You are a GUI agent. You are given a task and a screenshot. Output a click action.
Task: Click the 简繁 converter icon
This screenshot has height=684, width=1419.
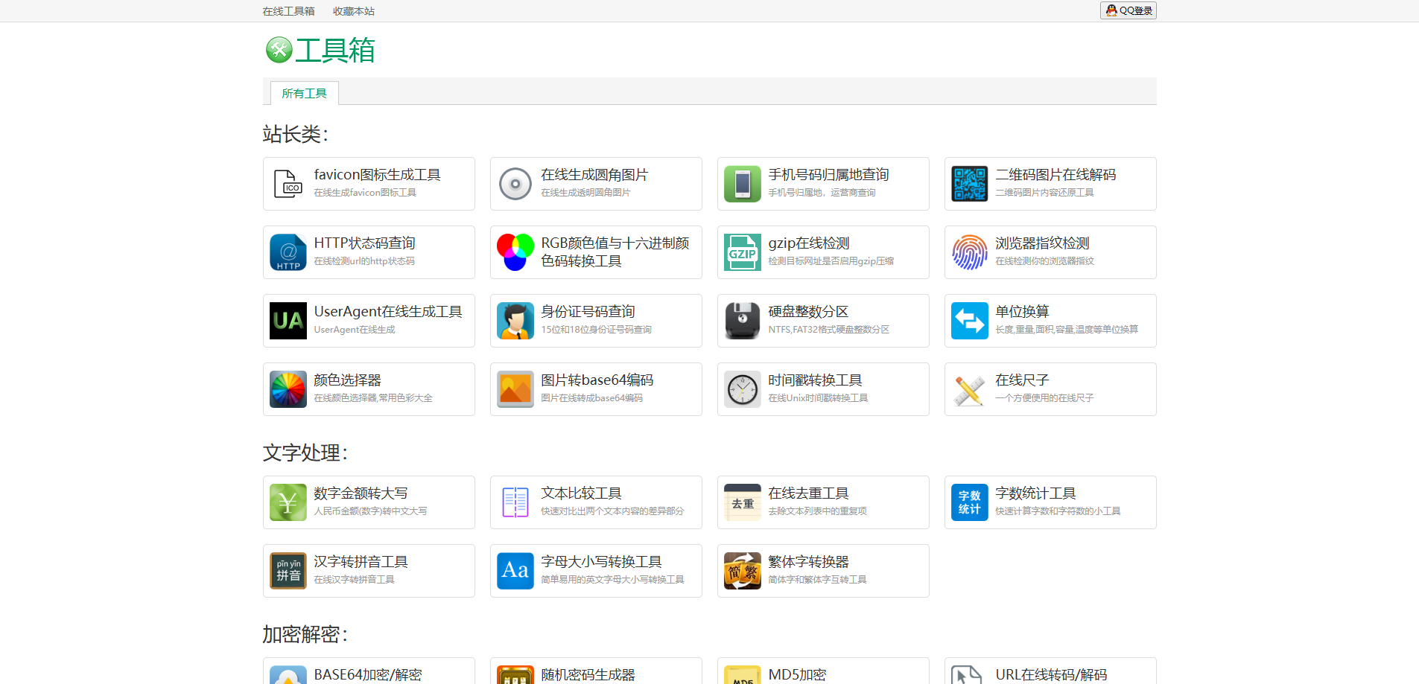(742, 571)
